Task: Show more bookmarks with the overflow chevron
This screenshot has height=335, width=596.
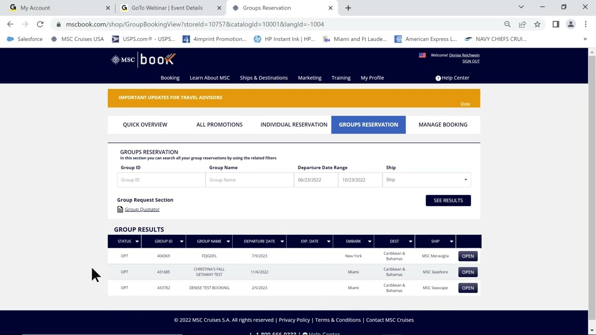Action: (x=585, y=39)
